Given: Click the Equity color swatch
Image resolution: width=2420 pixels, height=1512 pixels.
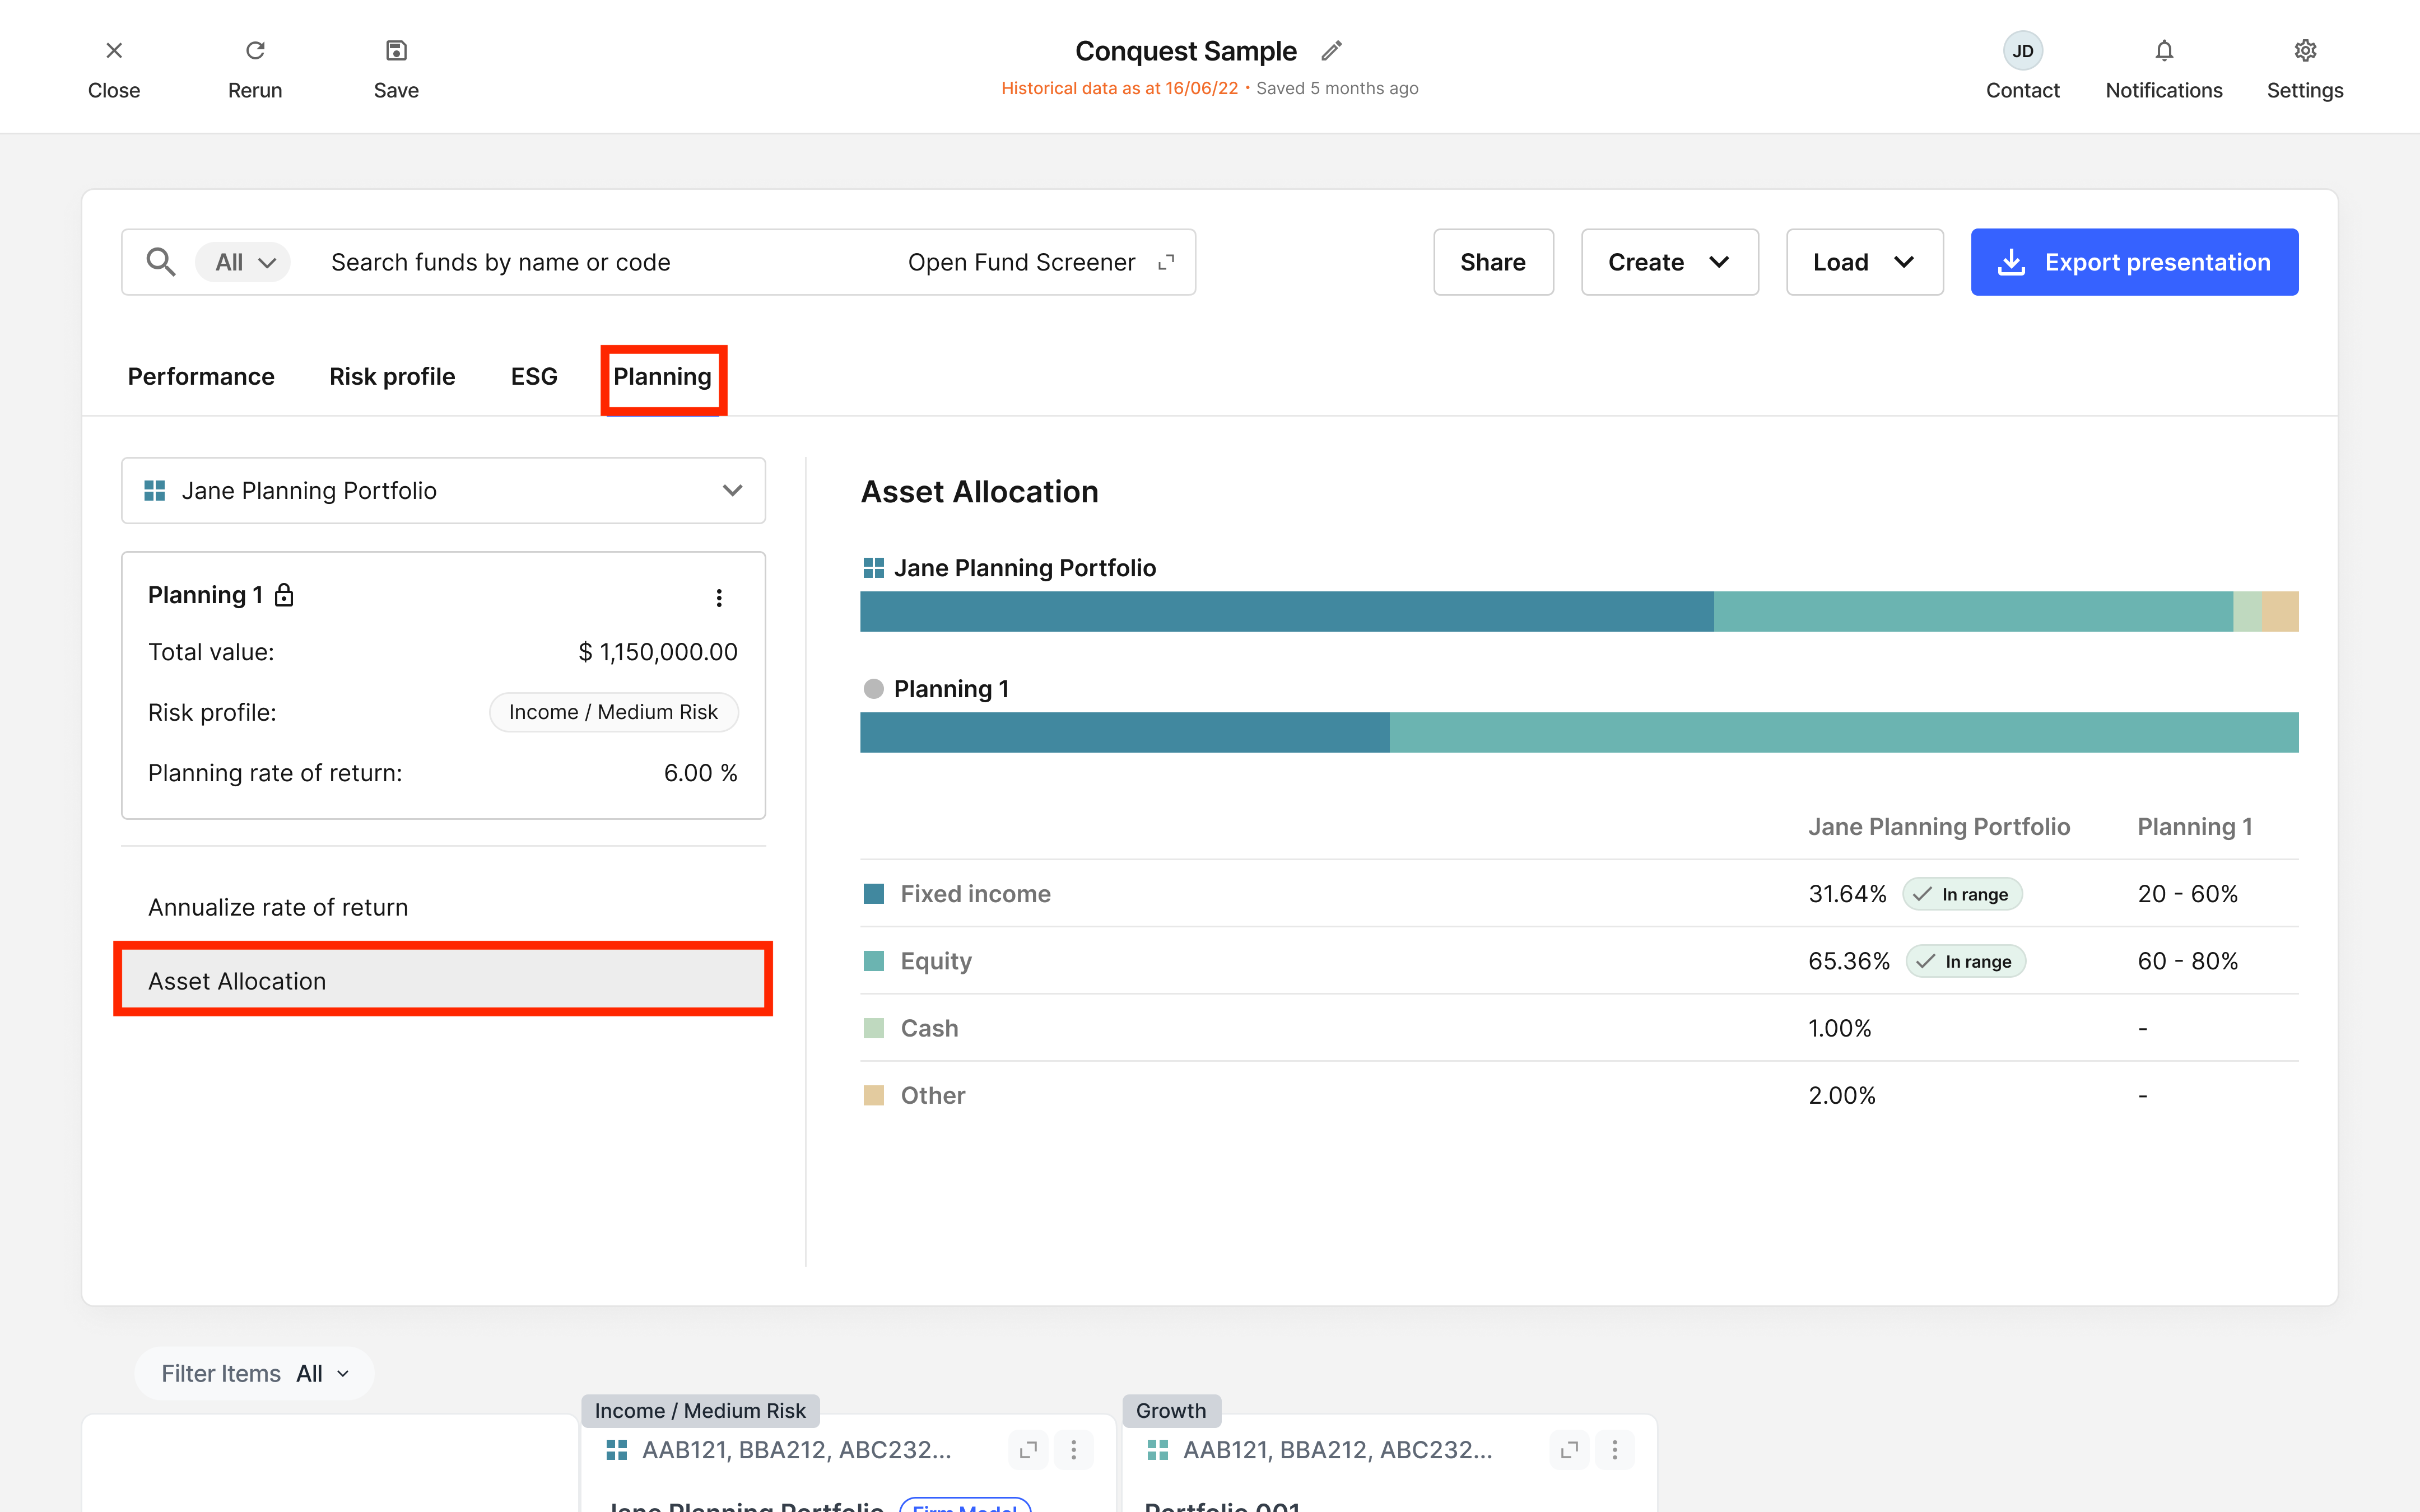Looking at the screenshot, I should click(x=873, y=961).
